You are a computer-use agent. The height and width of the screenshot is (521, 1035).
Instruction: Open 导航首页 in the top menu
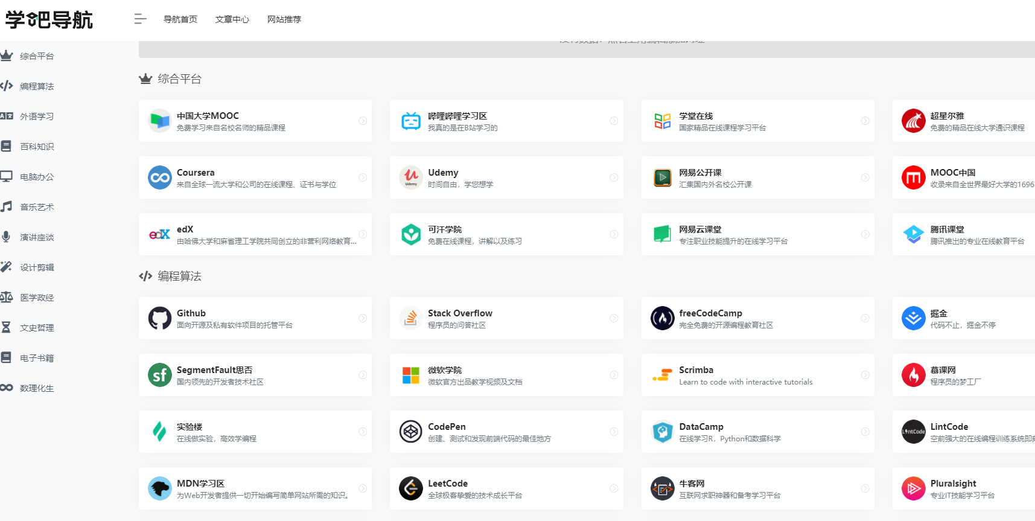point(180,19)
